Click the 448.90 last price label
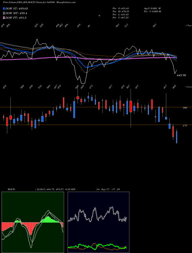 point(181,76)
